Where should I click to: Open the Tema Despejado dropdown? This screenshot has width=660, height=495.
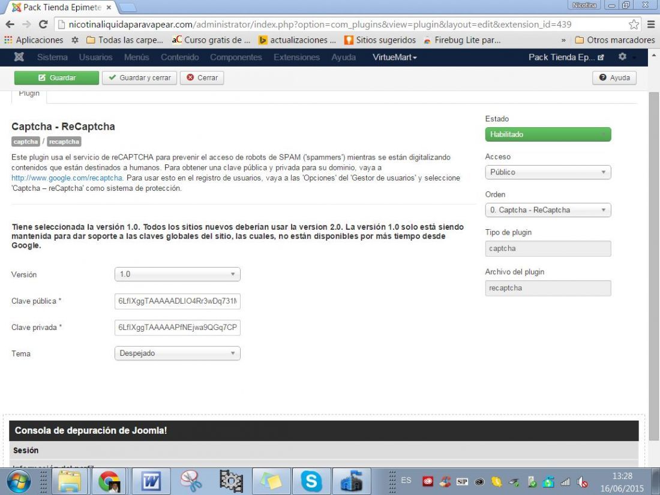click(177, 353)
